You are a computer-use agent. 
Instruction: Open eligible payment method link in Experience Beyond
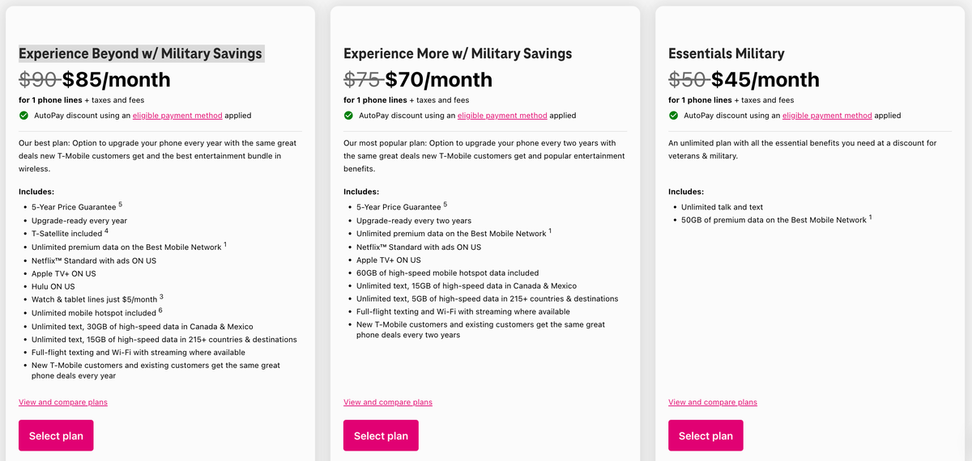pyautogui.click(x=177, y=116)
